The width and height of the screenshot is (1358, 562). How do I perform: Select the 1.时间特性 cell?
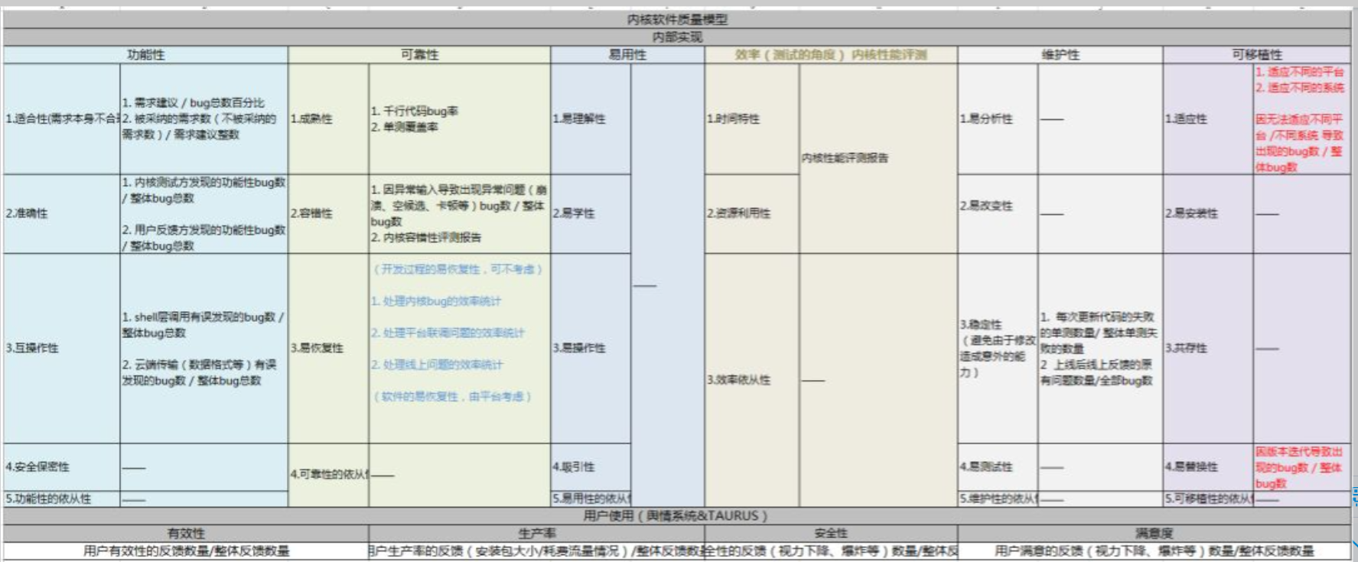(751, 119)
